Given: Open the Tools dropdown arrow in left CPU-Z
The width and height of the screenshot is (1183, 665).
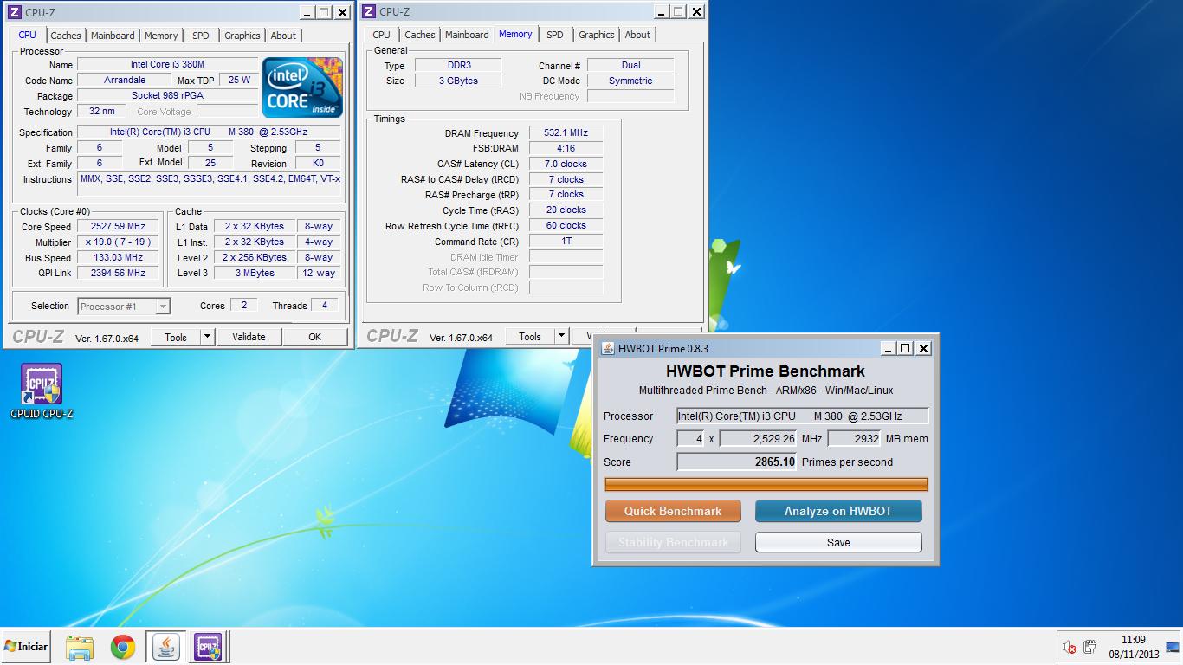Looking at the screenshot, I should tap(208, 337).
